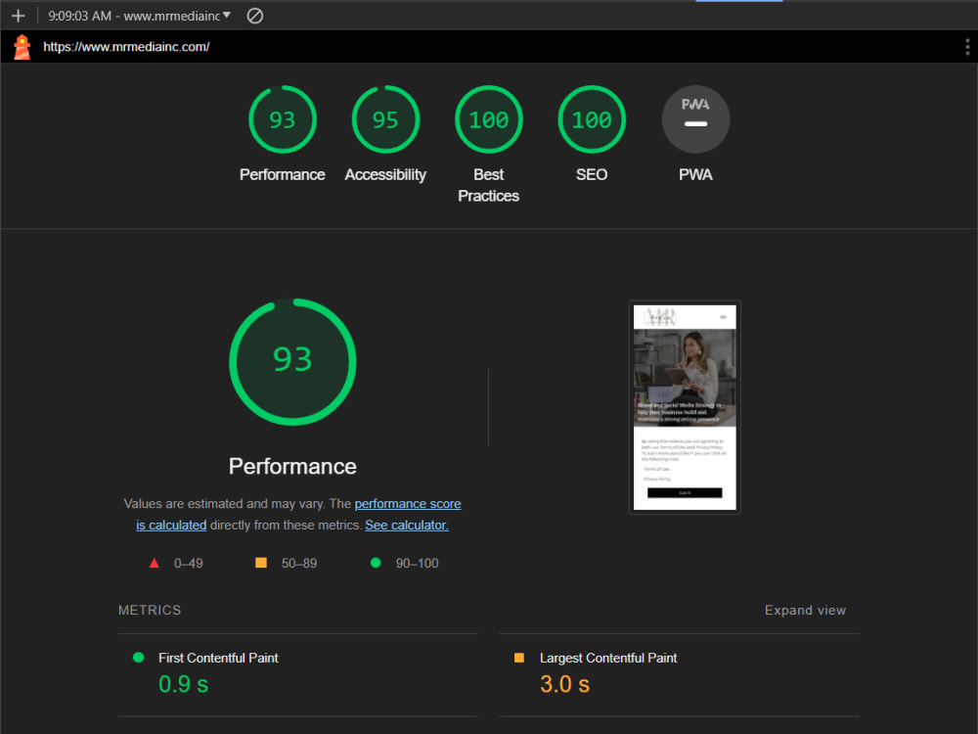Click the 0.9 s metric value

pyautogui.click(x=184, y=684)
